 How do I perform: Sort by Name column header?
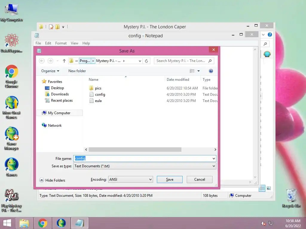94,80
